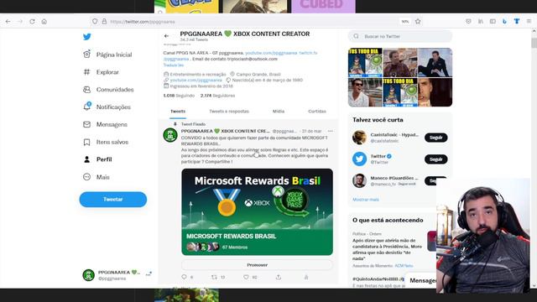The height and width of the screenshot is (302, 537).
Task: Click Mostrar mais under suggestions
Action: pyautogui.click(x=366, y=200)
